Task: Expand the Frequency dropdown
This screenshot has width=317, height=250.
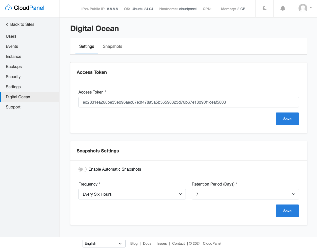Action: tap(132, 194)
